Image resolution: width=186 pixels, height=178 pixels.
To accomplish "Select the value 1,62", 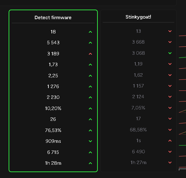I will click(138, 75).
